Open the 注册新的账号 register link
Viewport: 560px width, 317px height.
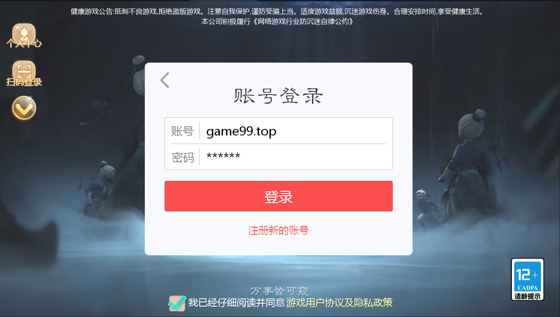click(278, 230)
